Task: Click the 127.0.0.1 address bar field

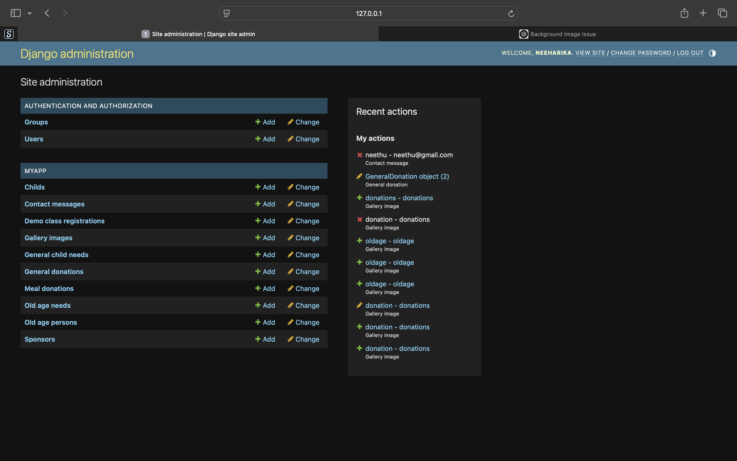Action: point(368,13)
